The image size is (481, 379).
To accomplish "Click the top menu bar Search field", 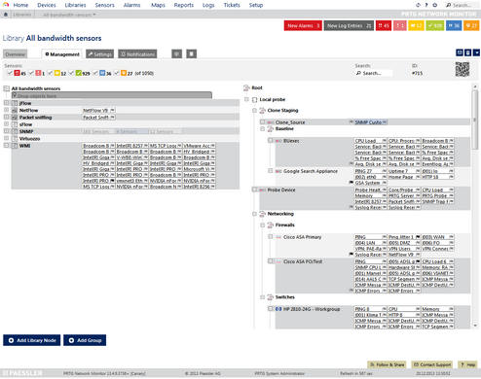I will point(462,5).
